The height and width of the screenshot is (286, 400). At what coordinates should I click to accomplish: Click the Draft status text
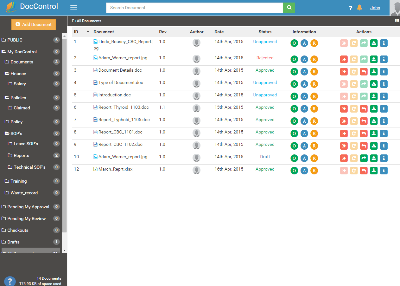pyautogui.click(x=265, y=157)
